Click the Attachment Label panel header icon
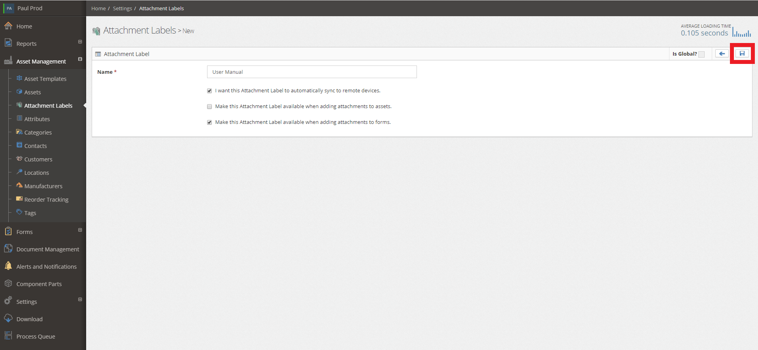Screen dimensions: 758x350 pos(98,54)
